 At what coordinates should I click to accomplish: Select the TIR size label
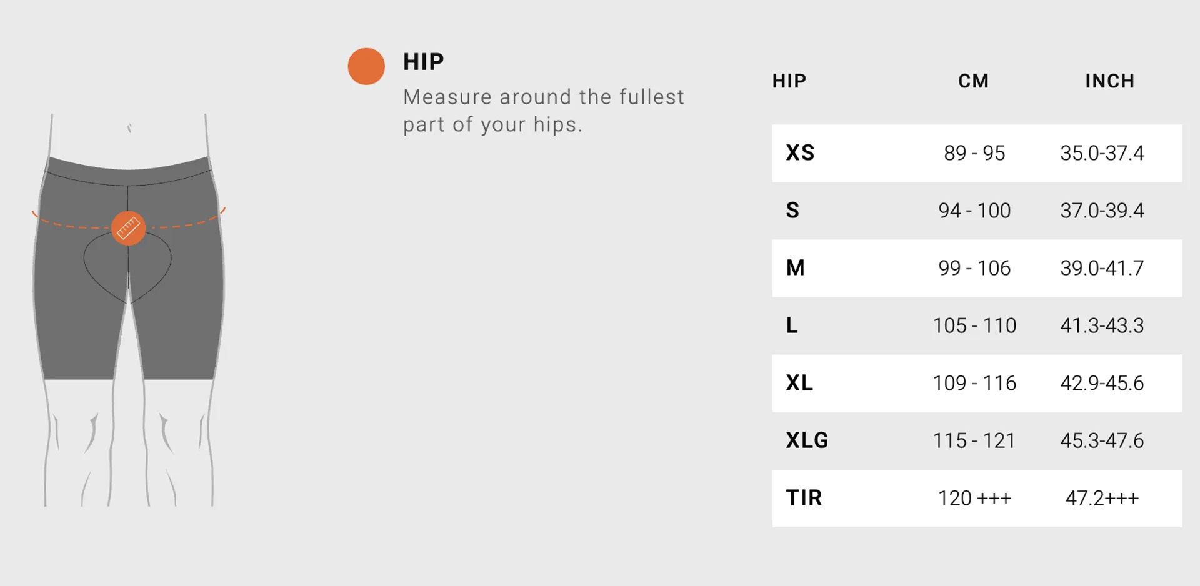pos(804,498)
